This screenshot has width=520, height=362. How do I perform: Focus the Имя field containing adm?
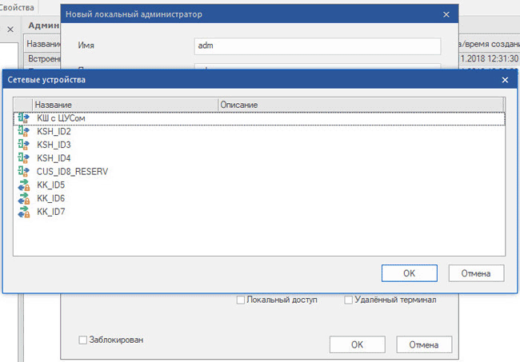pyautogui.click(x=318, y=46)
